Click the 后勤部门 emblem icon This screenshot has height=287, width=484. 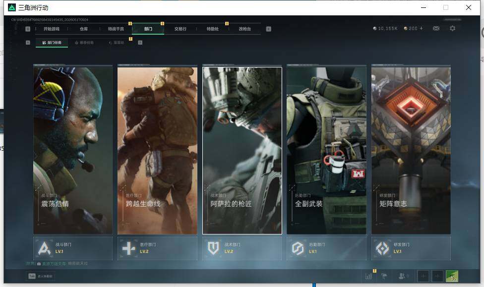298,248
